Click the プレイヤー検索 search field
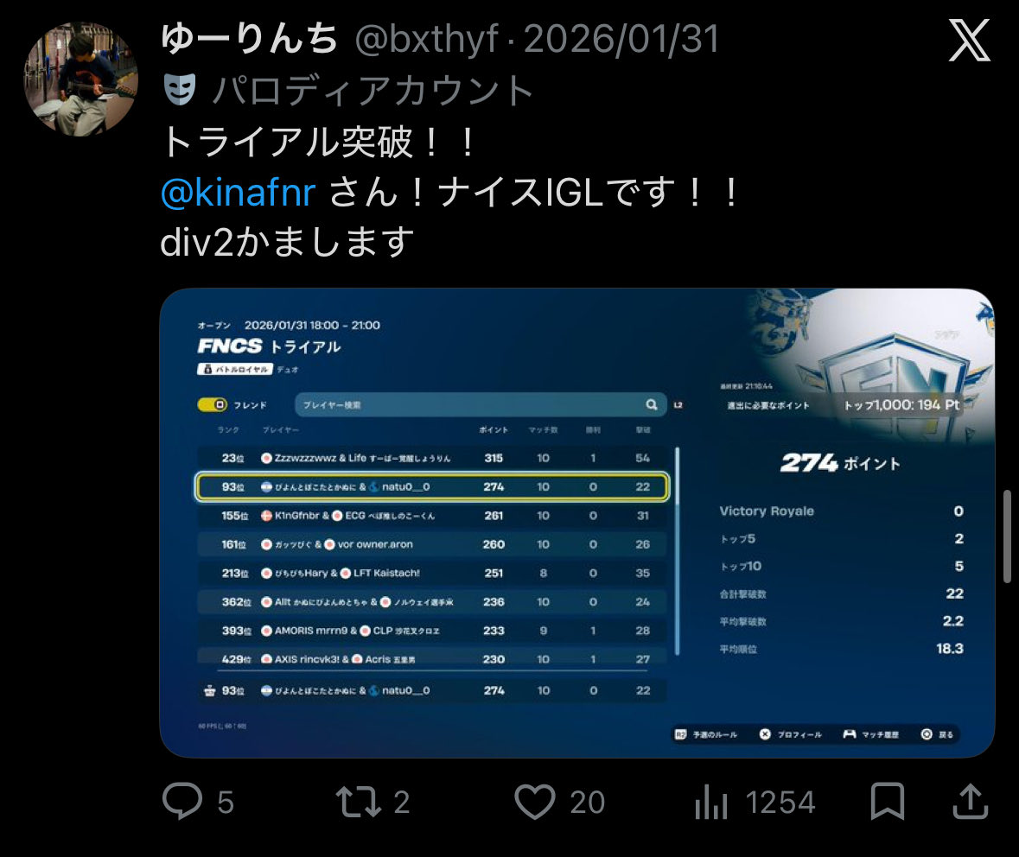 481,405
